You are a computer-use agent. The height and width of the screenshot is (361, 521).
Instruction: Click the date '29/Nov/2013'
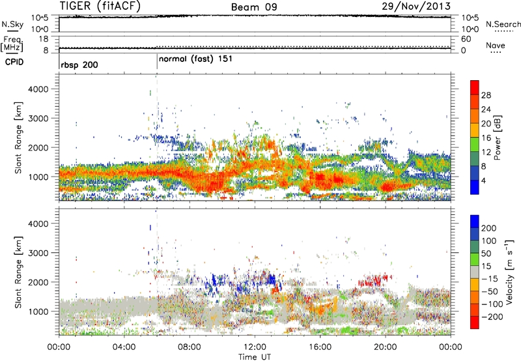click(416, 6)
